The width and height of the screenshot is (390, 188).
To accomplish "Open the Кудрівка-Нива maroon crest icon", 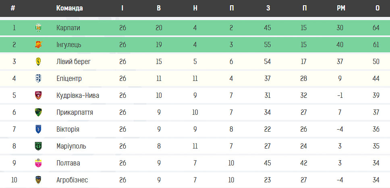I will coord(38,95).
